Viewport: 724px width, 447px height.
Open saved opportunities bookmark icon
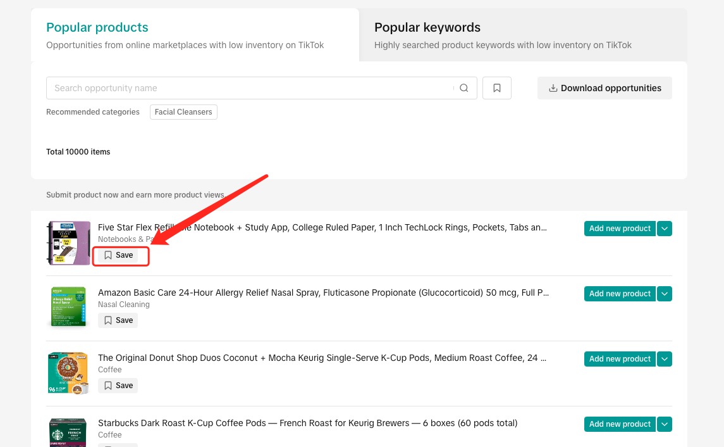(x=497, y=88)
